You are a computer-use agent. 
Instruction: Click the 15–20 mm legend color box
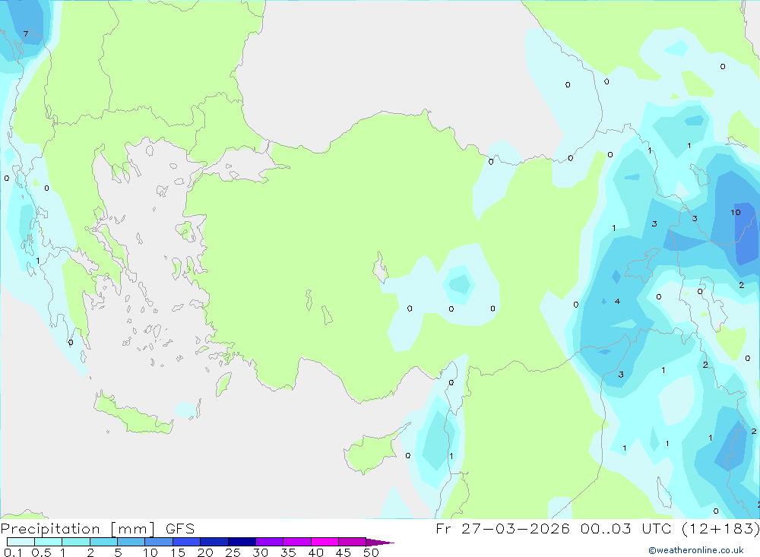[x=187, y=542]
